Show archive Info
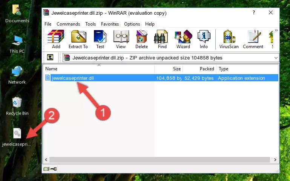290x181 pixels. [204, 39]
